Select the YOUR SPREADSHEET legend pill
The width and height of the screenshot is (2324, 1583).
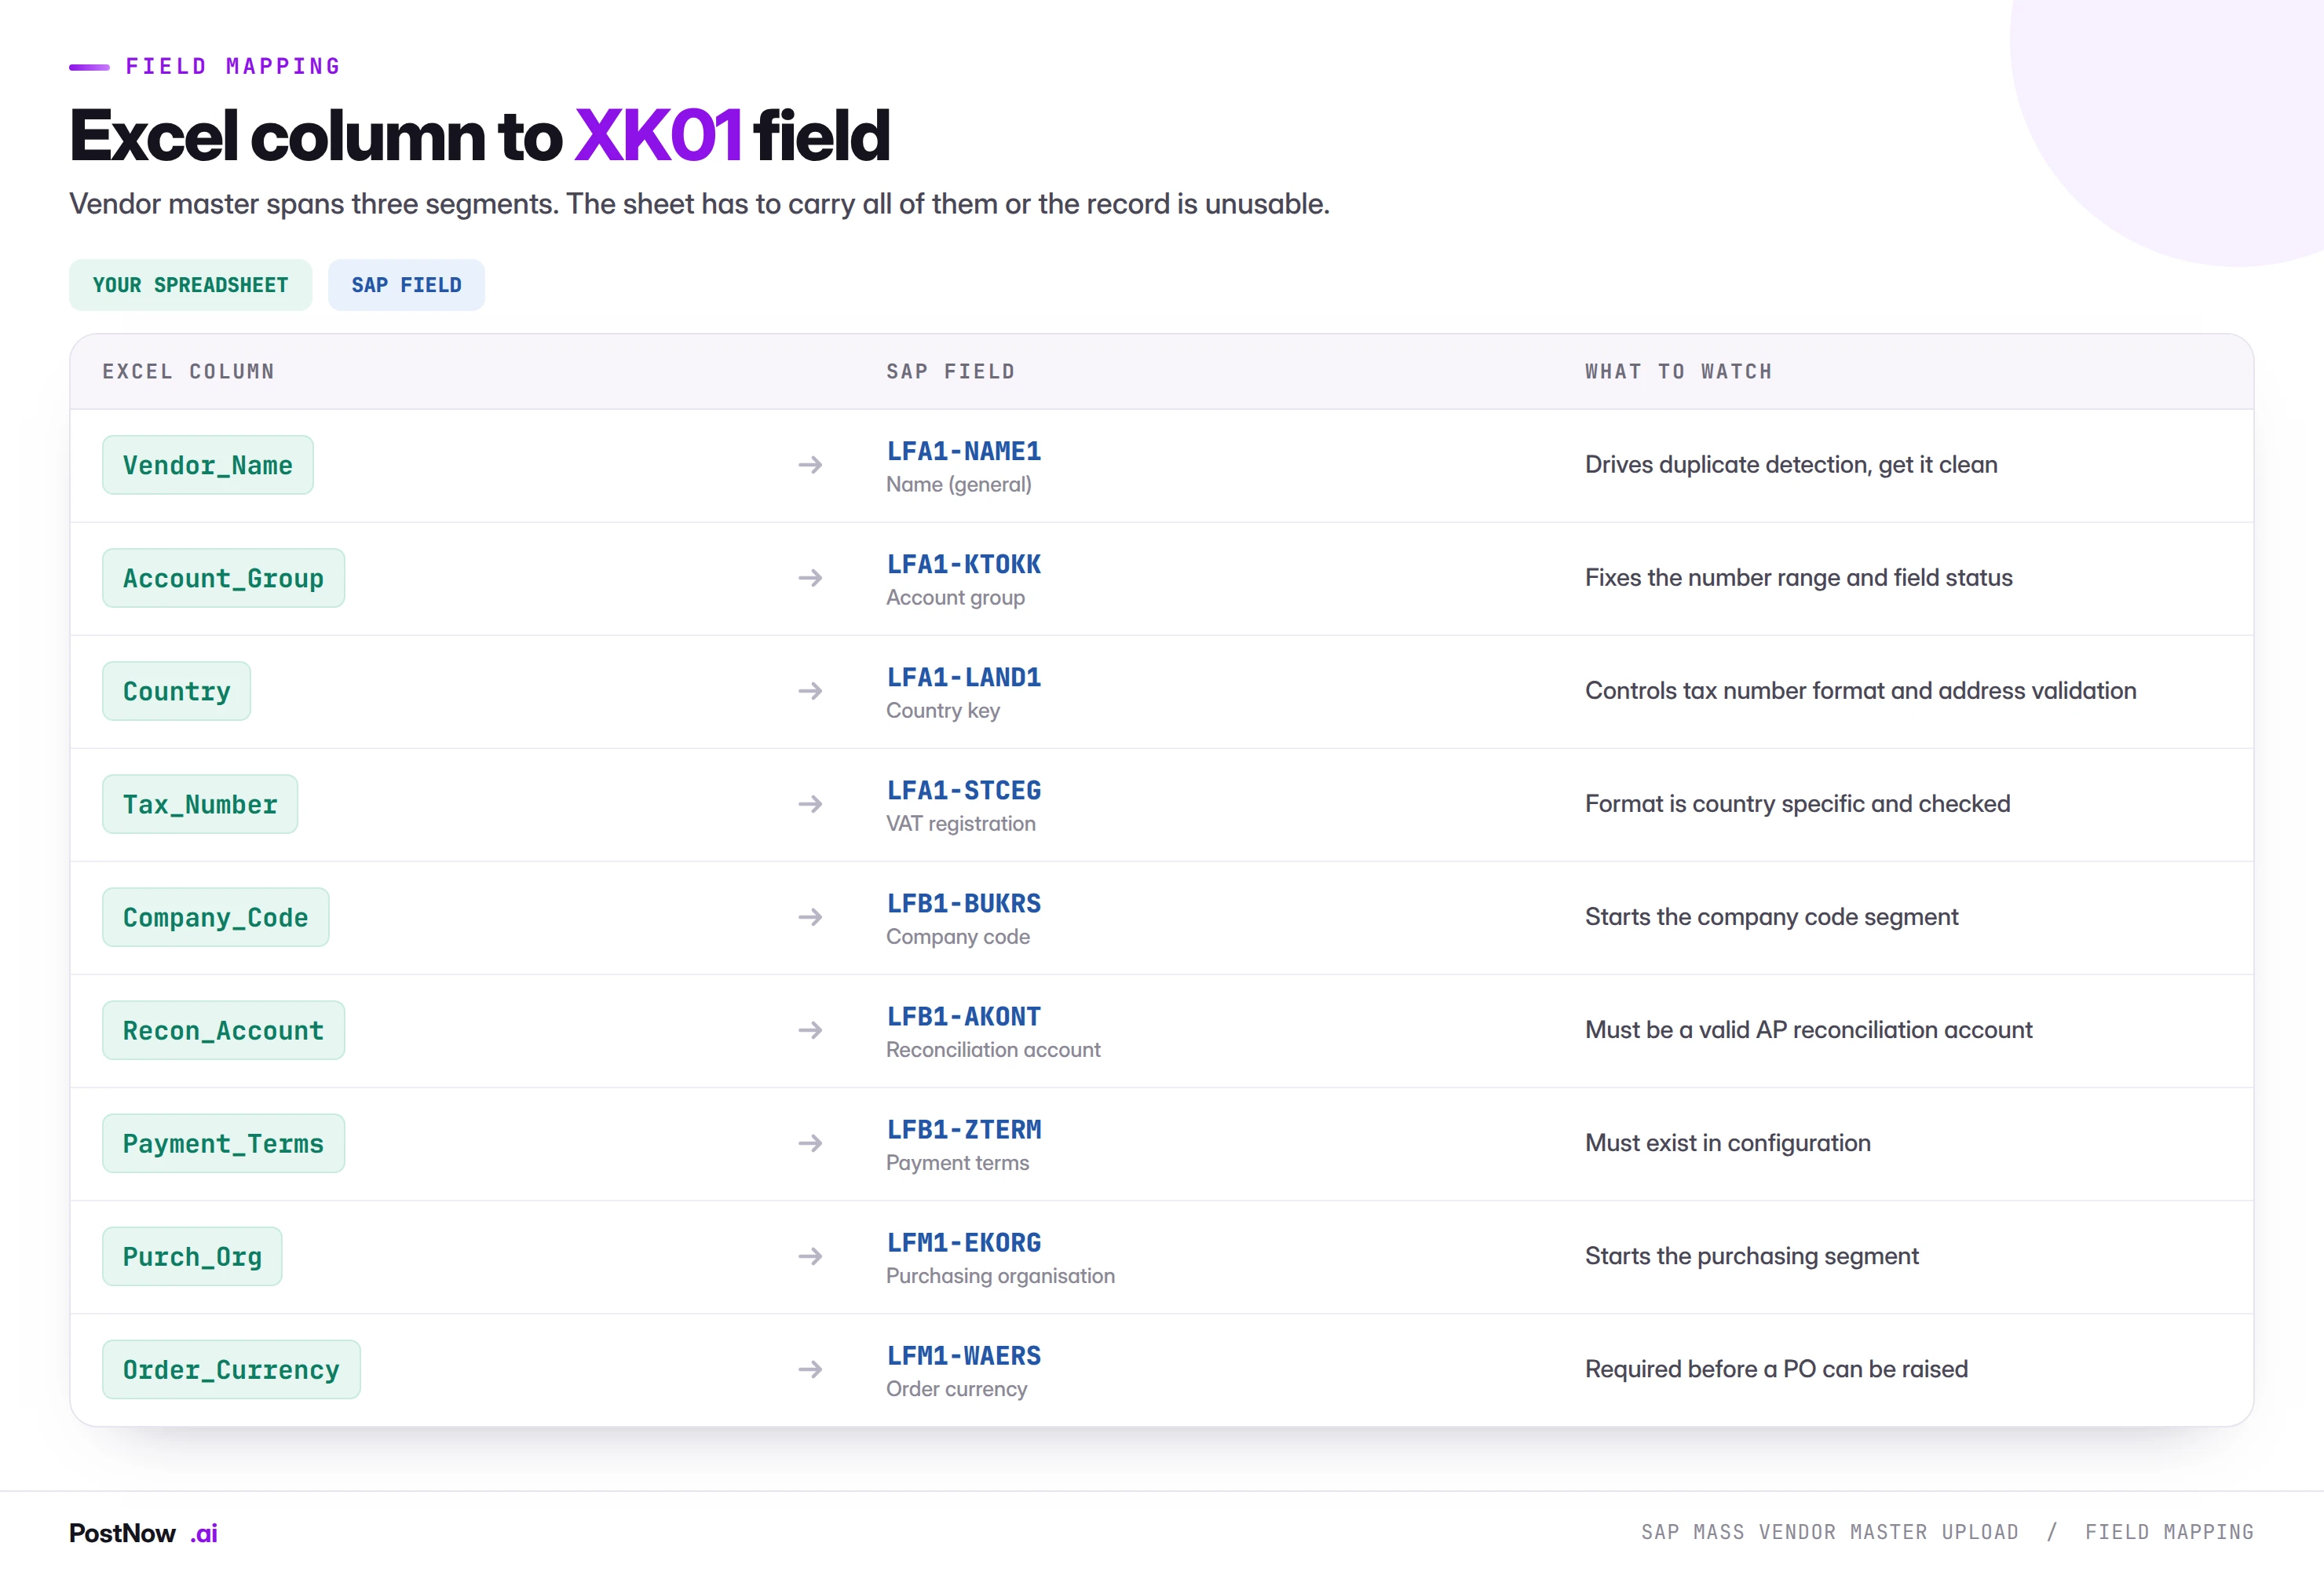pyautogui.click(x=190, y=285)
